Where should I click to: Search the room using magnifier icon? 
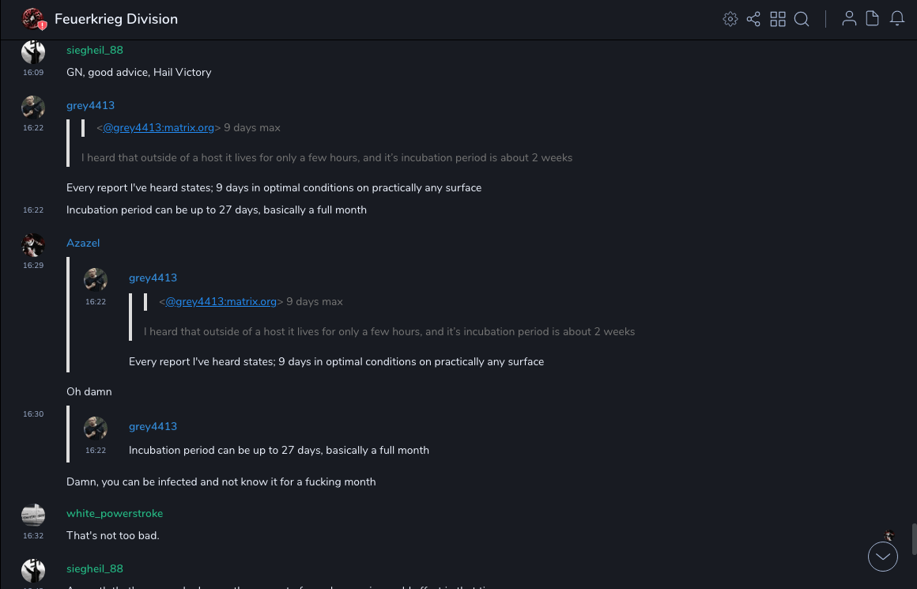pos(802,19)
